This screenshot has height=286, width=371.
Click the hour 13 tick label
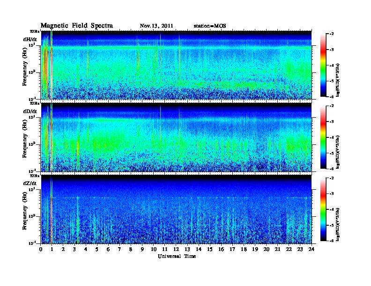point(187,249)
